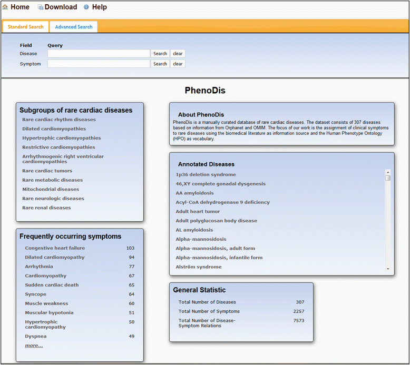Screen dimensions: 410x365
Task: Open Alpha-mannosidosis, adult form
Action: coord(216,249)
